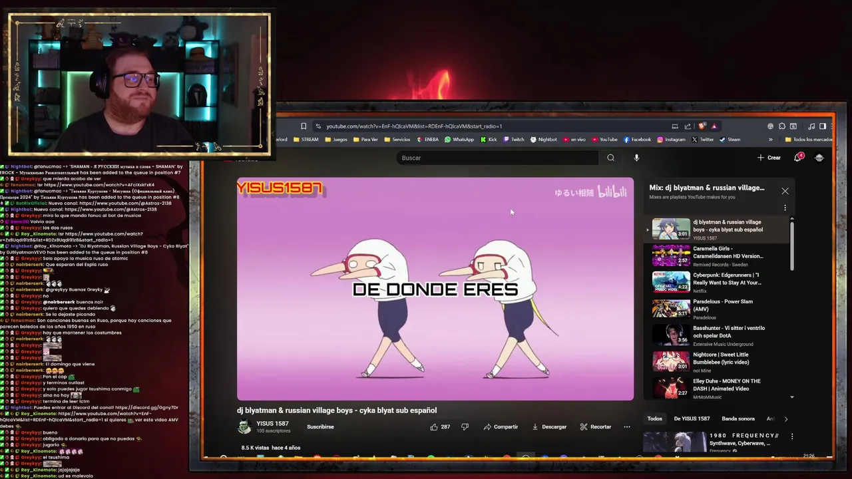Click the Suscribirse button
Screen dimensions: 852x479
[x=320, y=426]
